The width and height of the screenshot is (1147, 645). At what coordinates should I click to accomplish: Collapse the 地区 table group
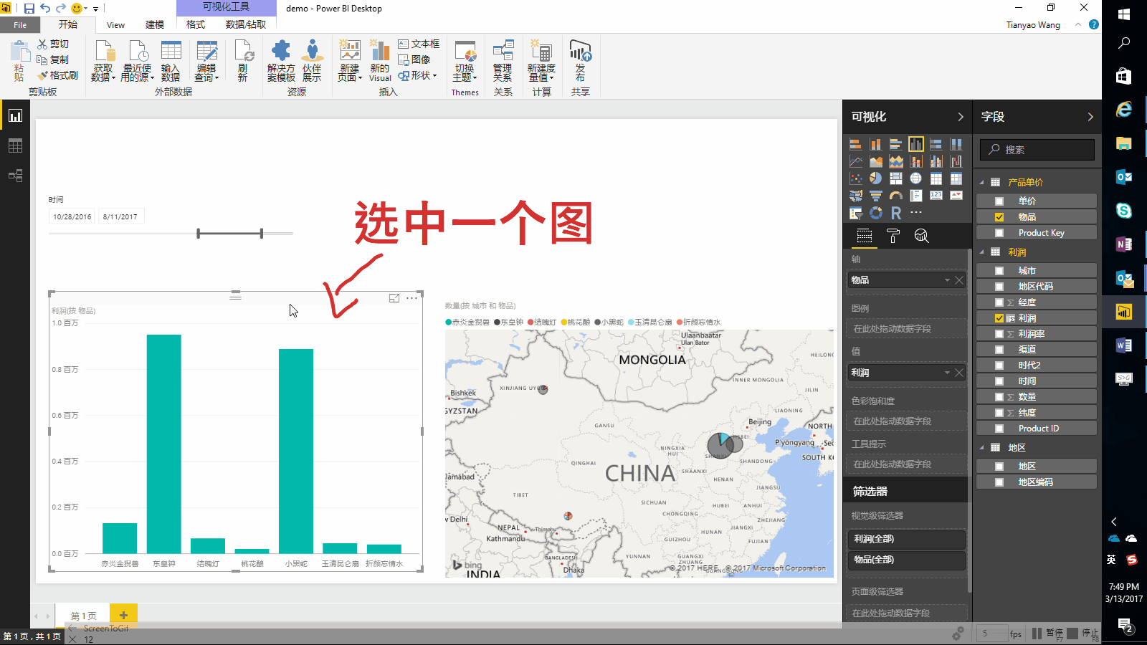point(982,448)
